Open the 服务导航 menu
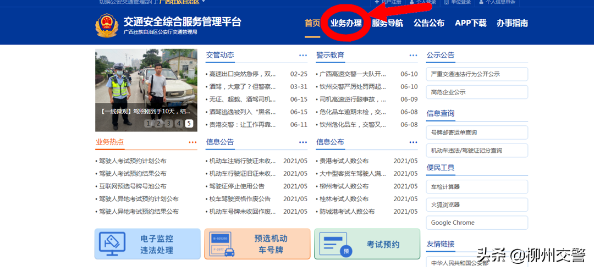The image size is (594, 271). (x=387, y=23)
